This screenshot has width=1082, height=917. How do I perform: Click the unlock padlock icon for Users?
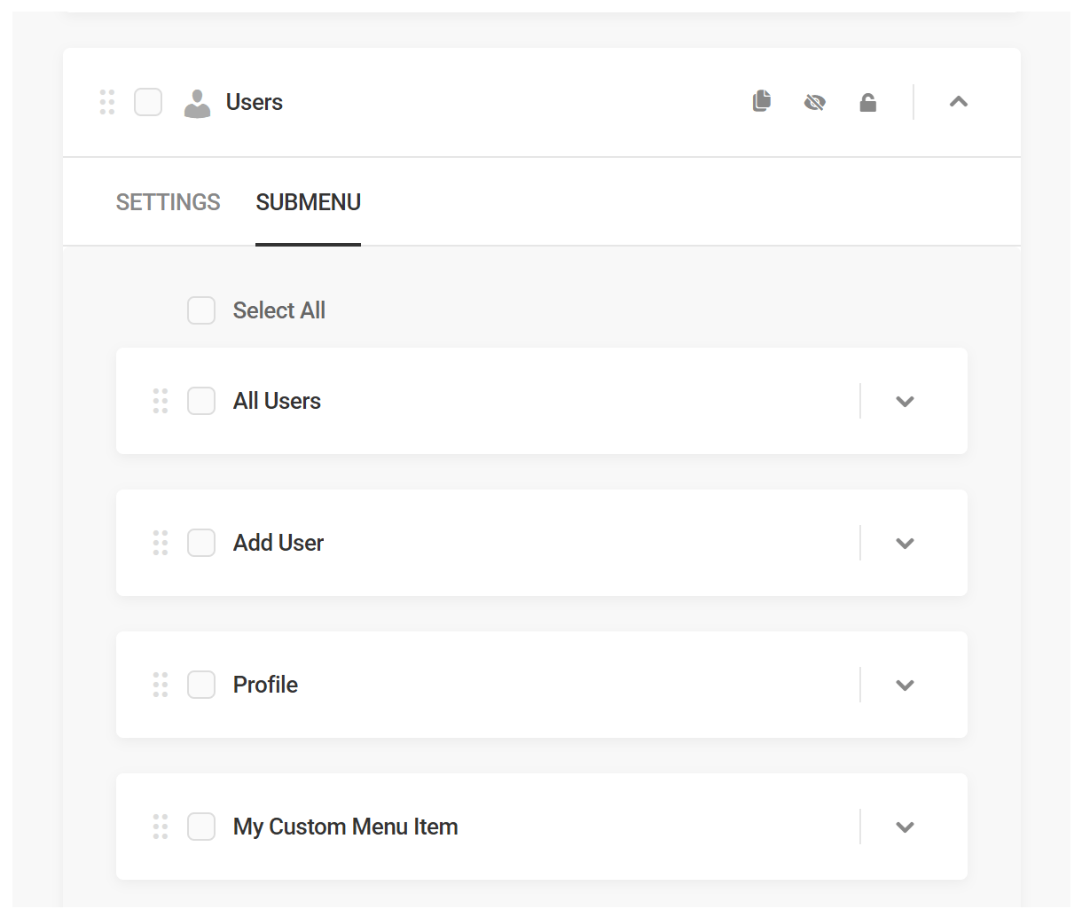(867, 102)
